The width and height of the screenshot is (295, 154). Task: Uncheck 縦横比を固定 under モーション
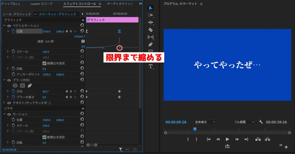pyautogui.click(x=44, y=137)
